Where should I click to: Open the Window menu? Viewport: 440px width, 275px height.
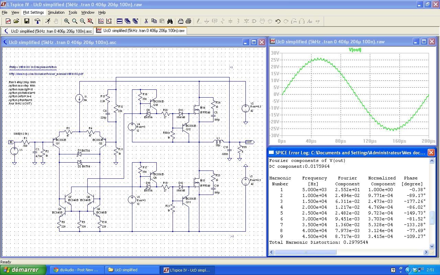tap(88, 12)
